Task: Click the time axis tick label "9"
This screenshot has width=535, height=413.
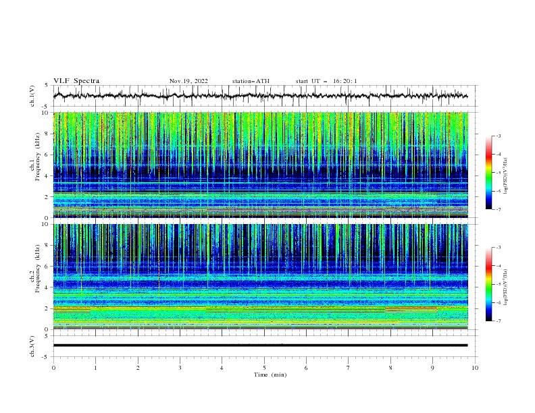Action: coord(432,368)
